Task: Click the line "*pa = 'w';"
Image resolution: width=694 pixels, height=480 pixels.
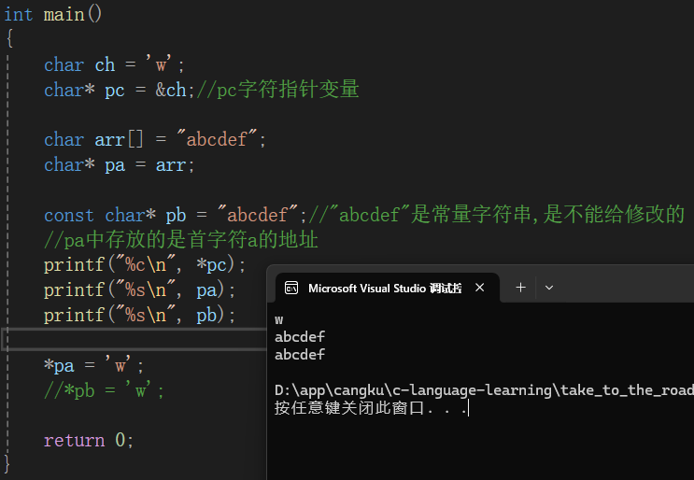Action: [x=93, y=365]
